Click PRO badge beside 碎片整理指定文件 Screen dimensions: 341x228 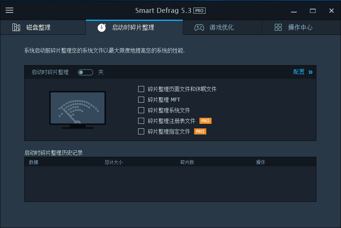click(200, 131)
